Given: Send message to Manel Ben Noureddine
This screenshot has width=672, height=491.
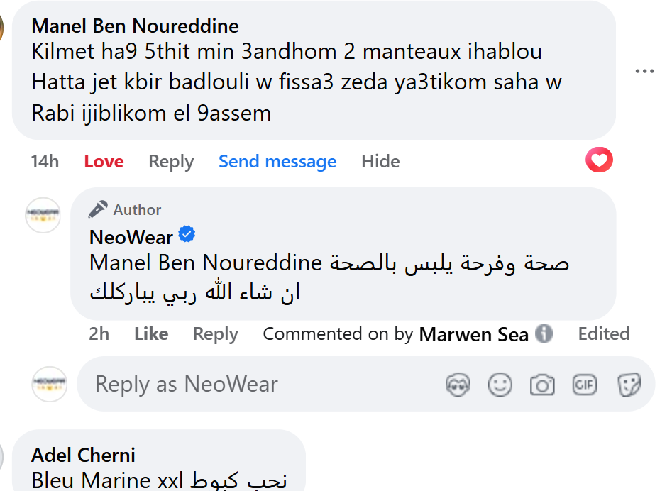Looking at the screenshot, I should pos(277,162).
